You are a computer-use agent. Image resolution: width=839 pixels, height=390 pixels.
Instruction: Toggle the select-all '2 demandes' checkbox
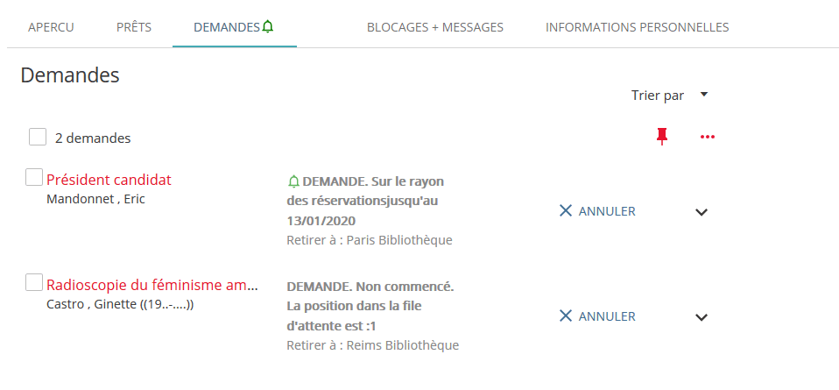coord(38,138)
